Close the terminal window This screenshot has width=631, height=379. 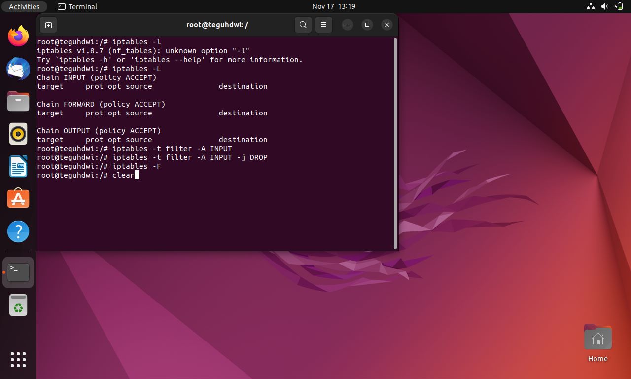[387, 25]
